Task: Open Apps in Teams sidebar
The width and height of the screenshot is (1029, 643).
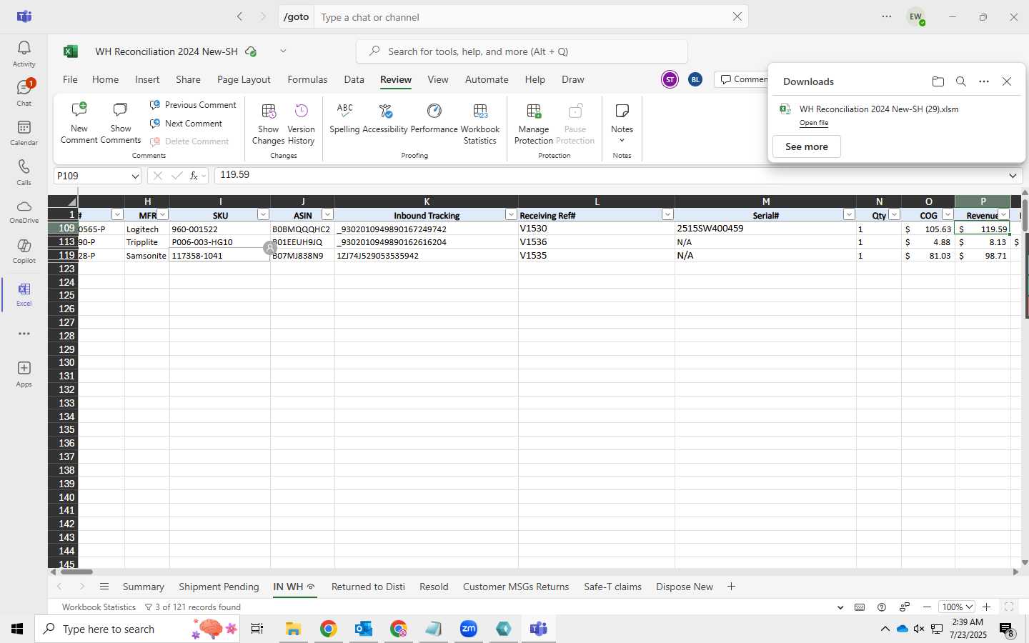Action: click(x=24, y=374)
